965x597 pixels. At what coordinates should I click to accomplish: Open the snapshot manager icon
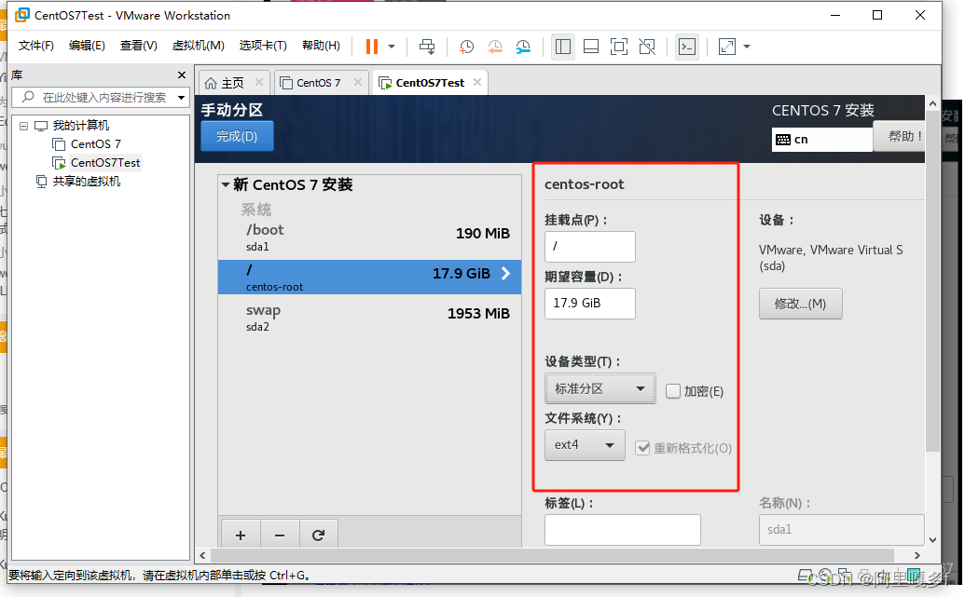pyautogui.click(x=523, y=47)
